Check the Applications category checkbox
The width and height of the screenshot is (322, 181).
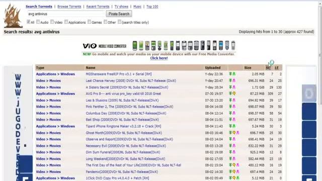[x=66, y=22]
